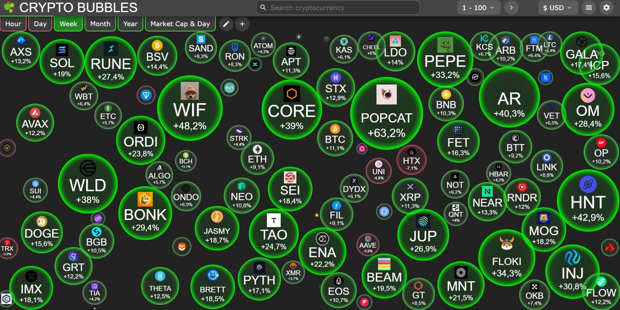Open the BNB bubble
620x310 pixels.
click(x=446, y=104)
